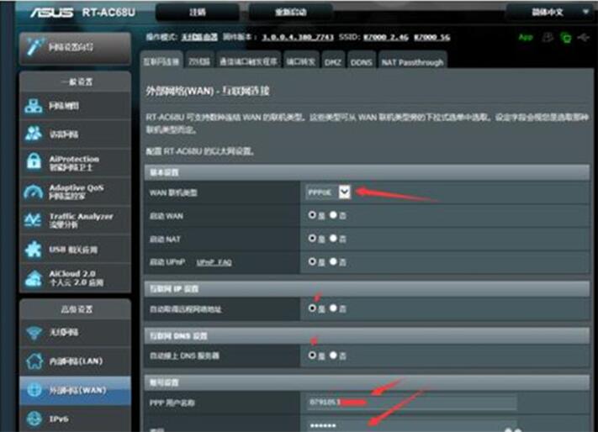Viewport: 598px width, 432px height.
Task: Click the green App icon in header
Action: click(x=526, y=37)
